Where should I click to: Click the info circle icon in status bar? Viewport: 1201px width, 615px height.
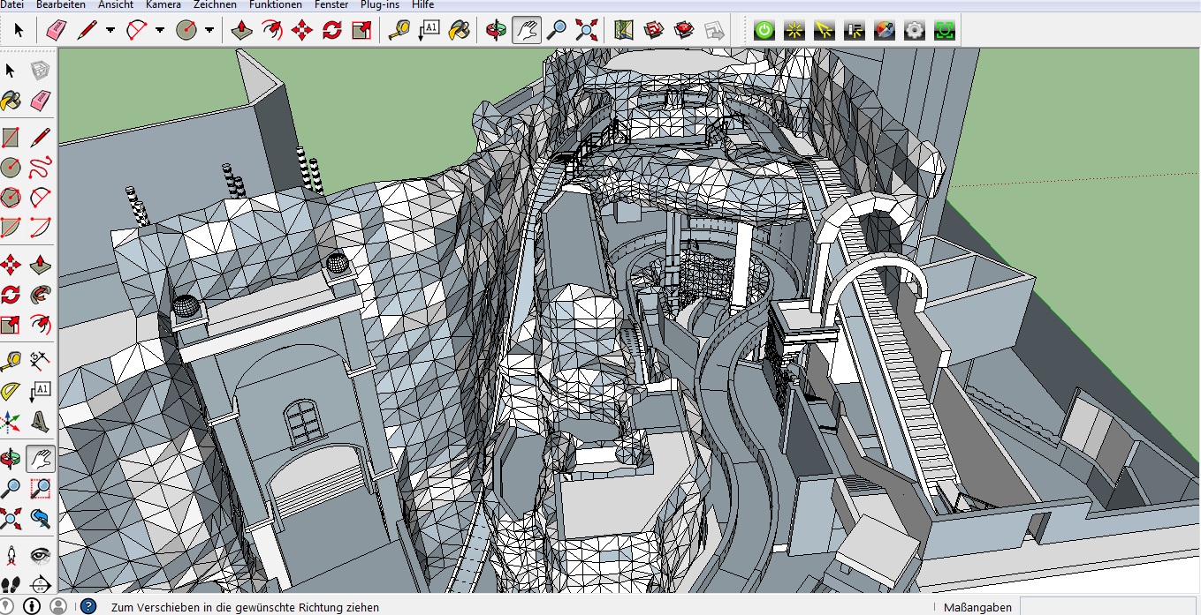[x=32, y=606]
